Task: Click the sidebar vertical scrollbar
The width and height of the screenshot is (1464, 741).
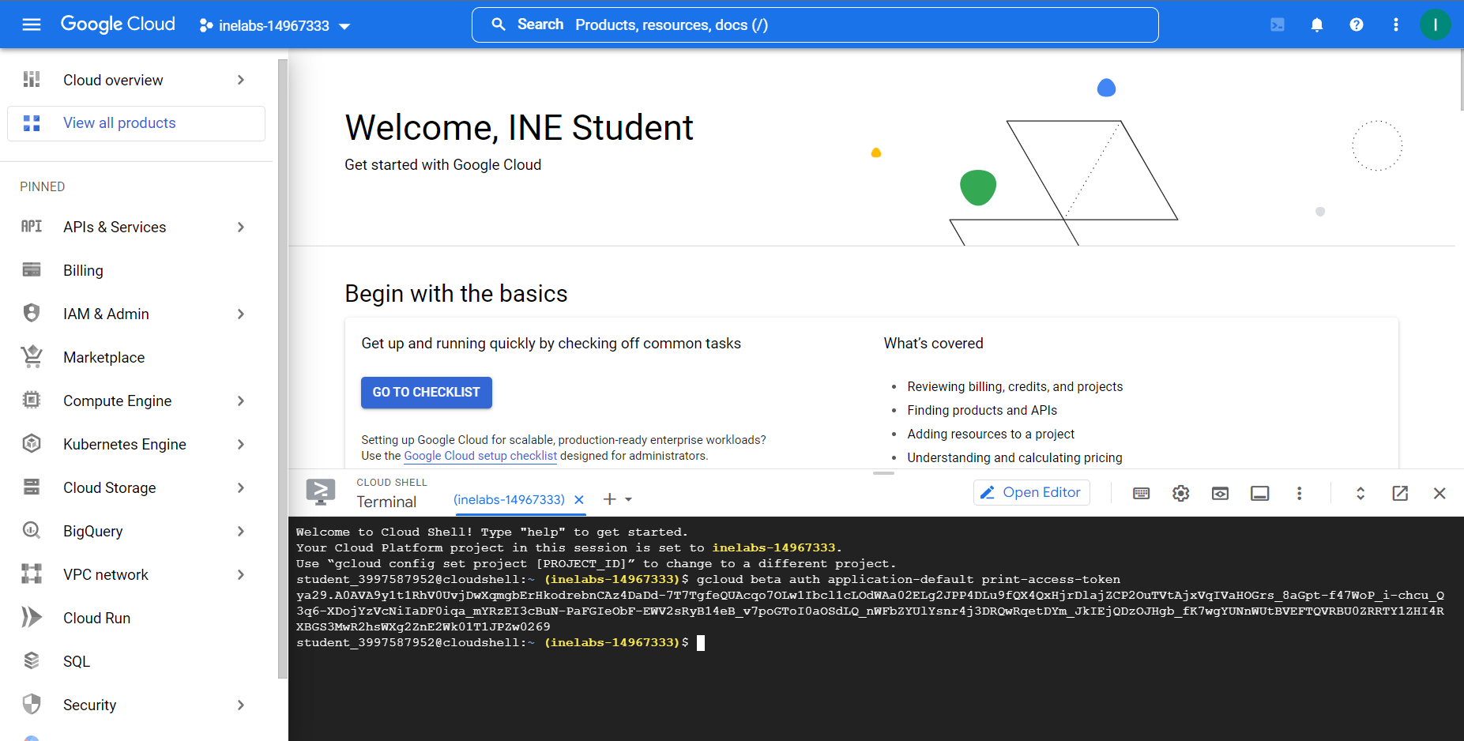Action: point(283,369)
